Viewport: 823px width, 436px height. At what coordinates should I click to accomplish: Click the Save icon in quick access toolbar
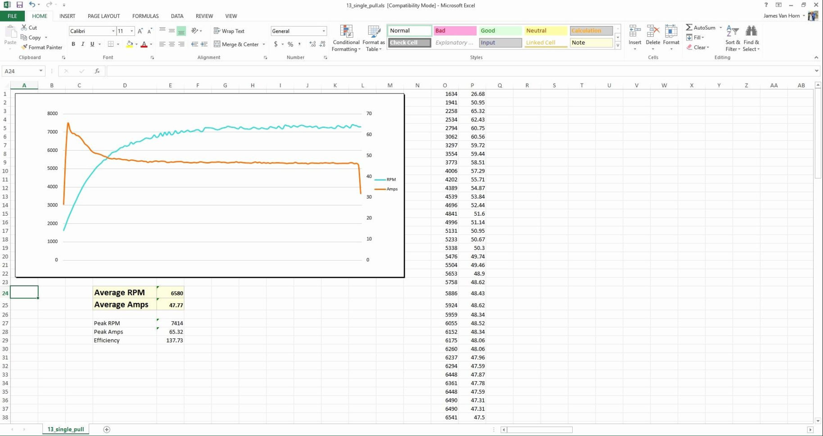[19, 5]
